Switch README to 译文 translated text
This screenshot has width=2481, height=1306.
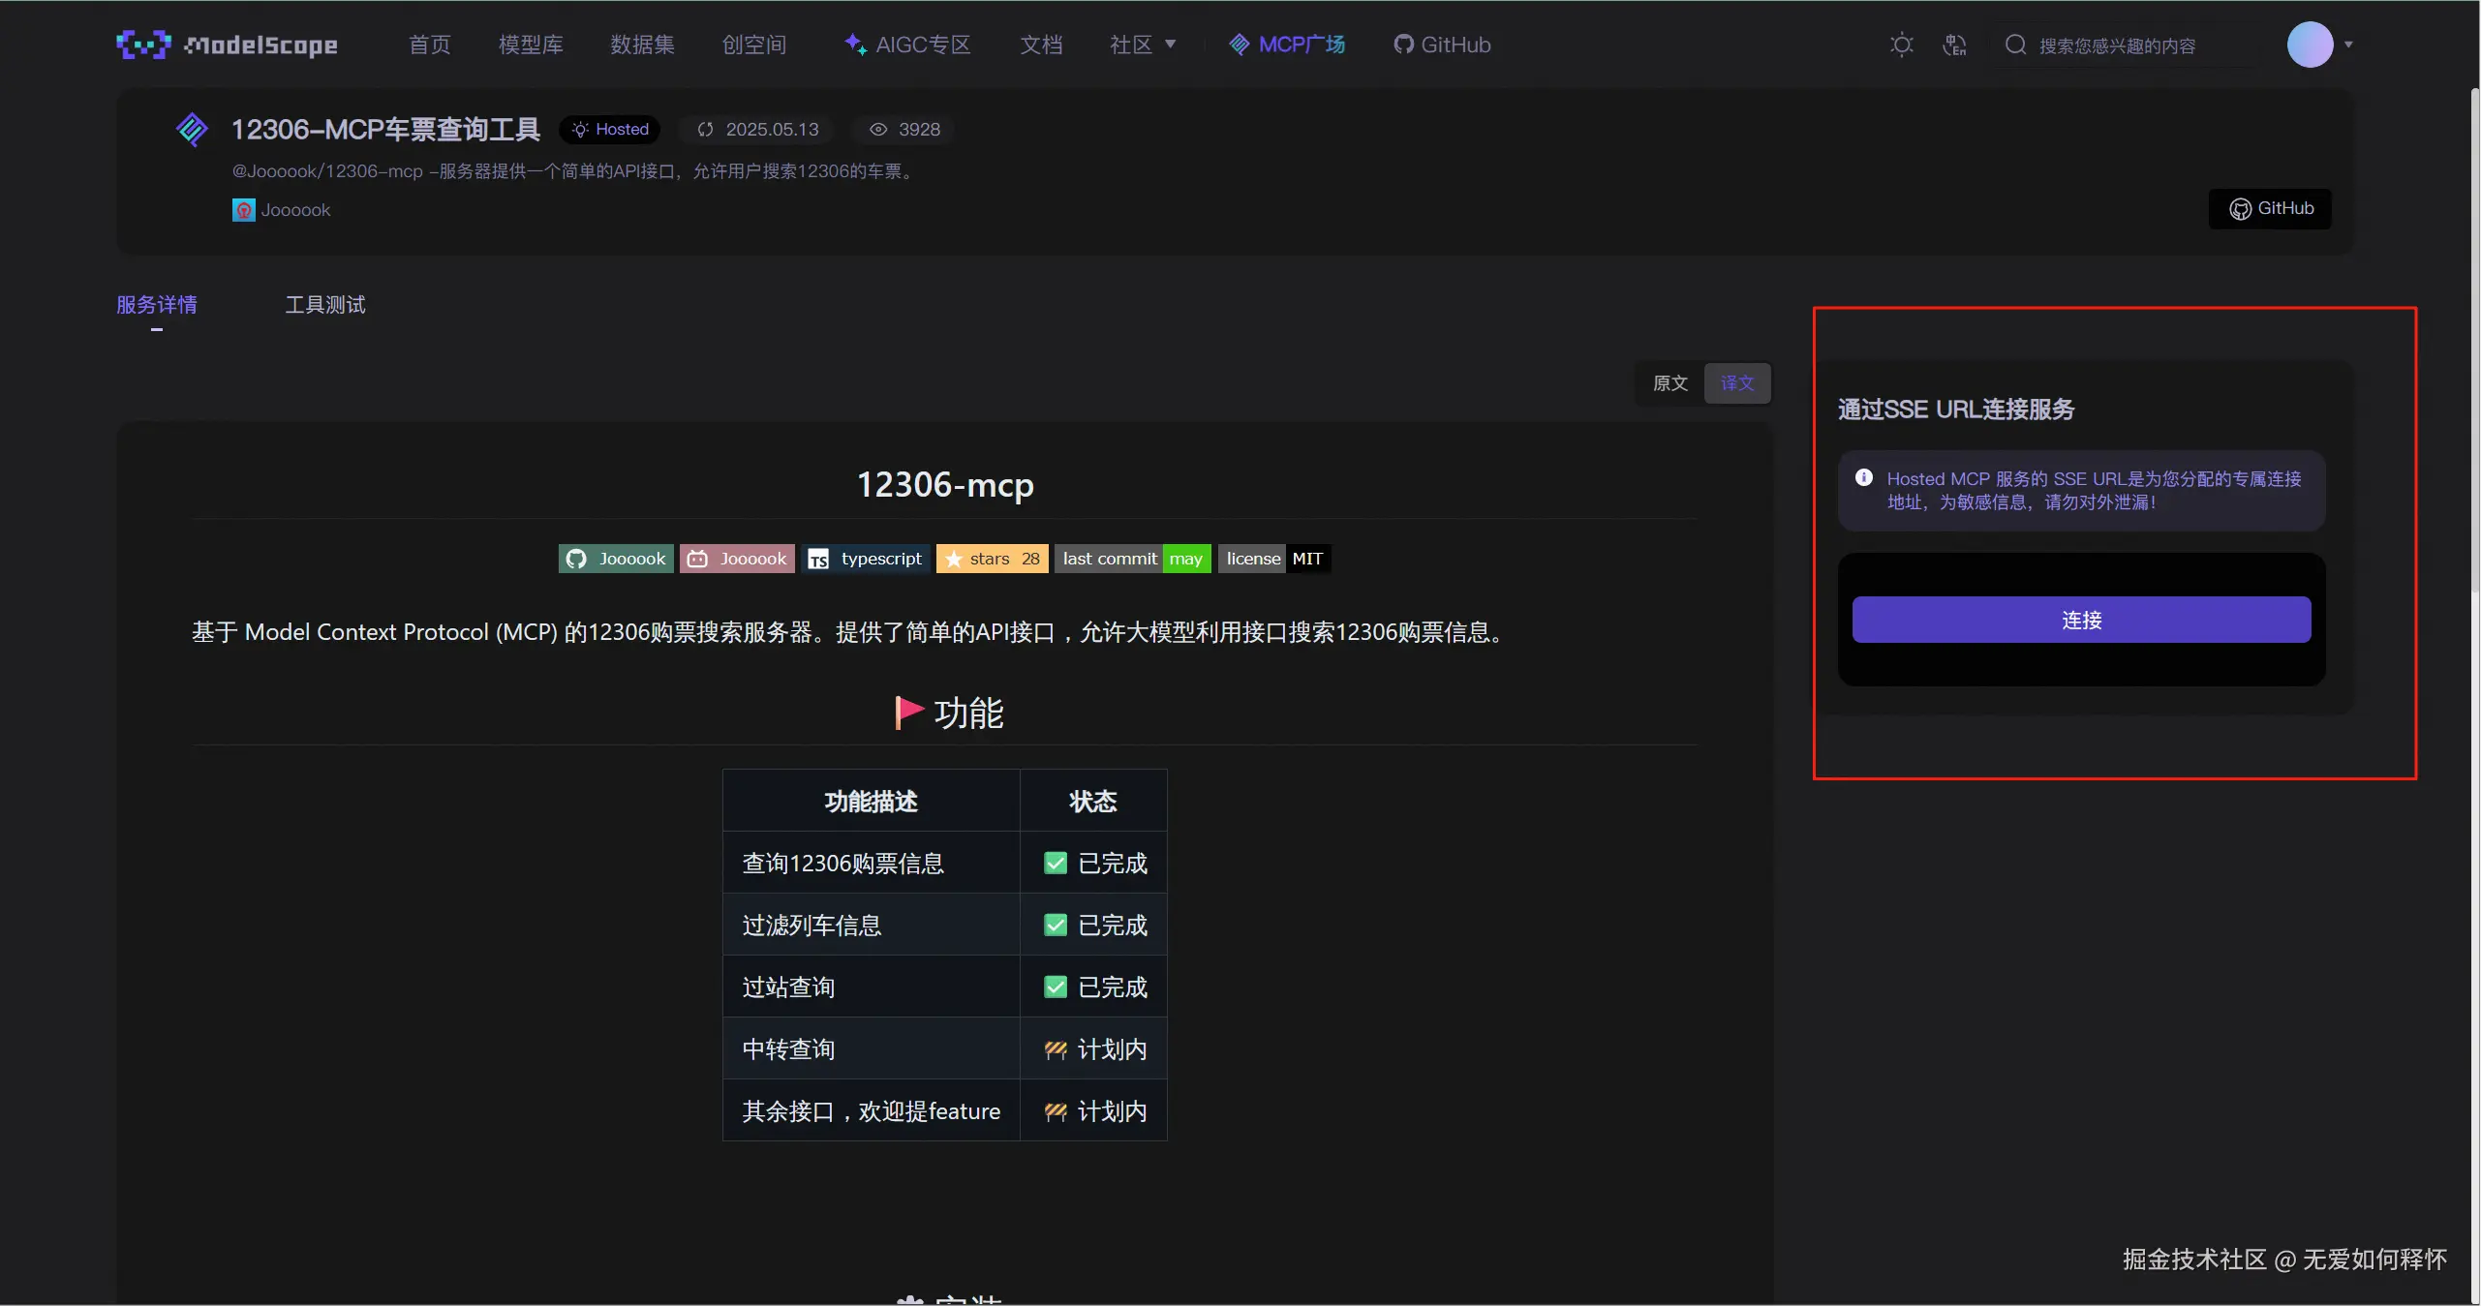pos(1736,383)
